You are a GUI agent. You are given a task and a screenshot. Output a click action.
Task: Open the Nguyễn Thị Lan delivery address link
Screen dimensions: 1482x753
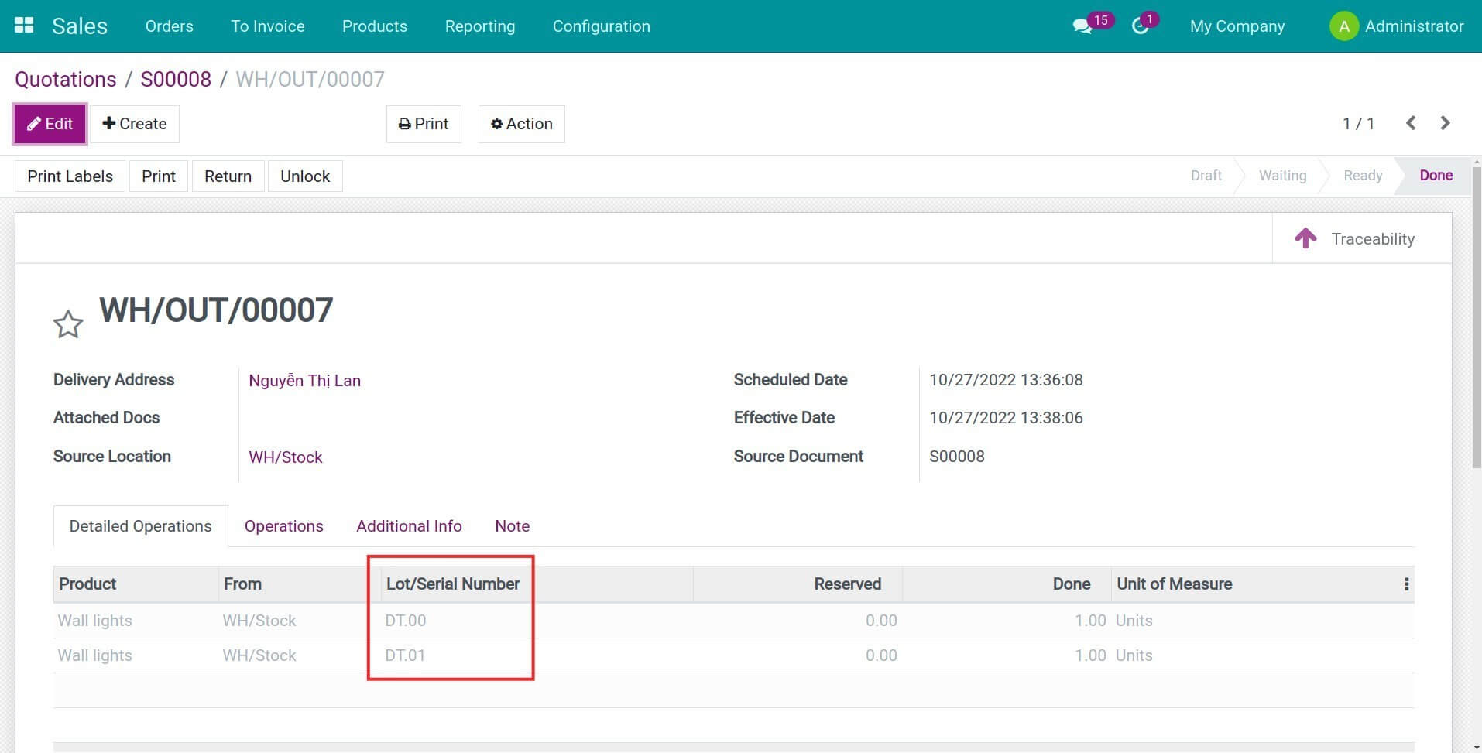(304, 381)
